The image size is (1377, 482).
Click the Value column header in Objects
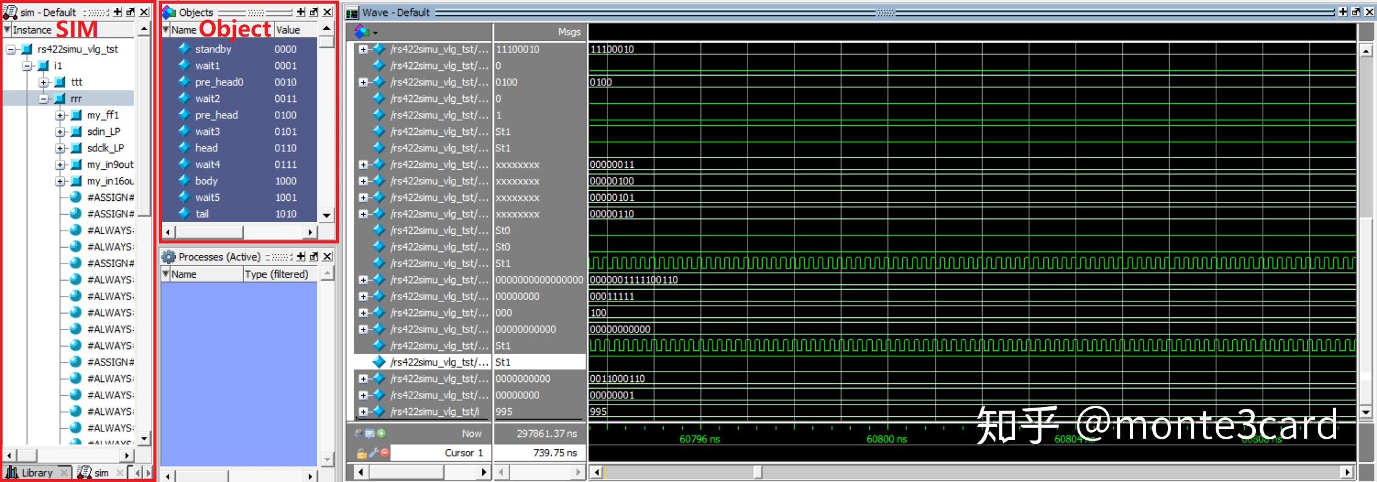(288, 30)
